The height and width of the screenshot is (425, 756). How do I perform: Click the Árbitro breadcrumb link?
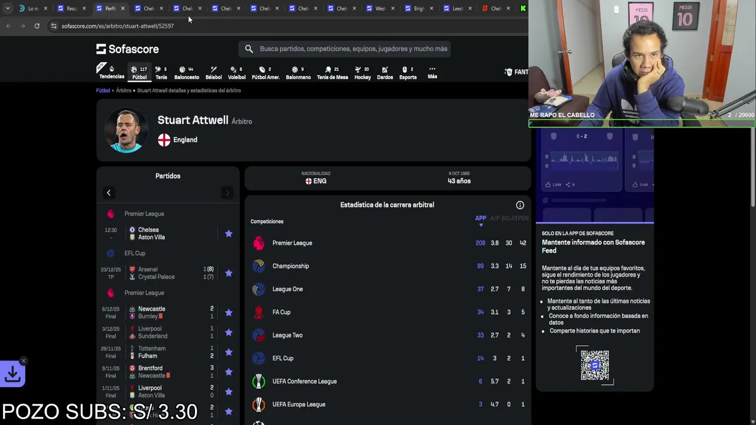123,90
